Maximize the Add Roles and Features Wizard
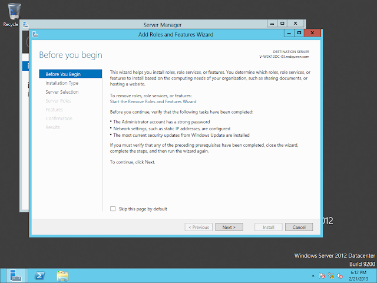Screen dimensions: 377x283 click(299, 33)
